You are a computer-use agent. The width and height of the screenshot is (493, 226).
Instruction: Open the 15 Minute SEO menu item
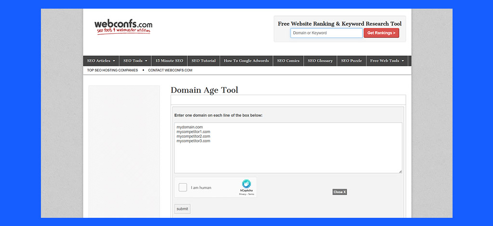[169, 61]
